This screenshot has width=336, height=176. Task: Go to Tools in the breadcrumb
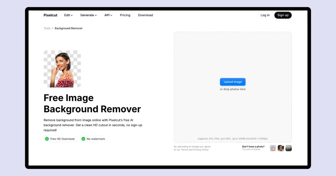47,28
